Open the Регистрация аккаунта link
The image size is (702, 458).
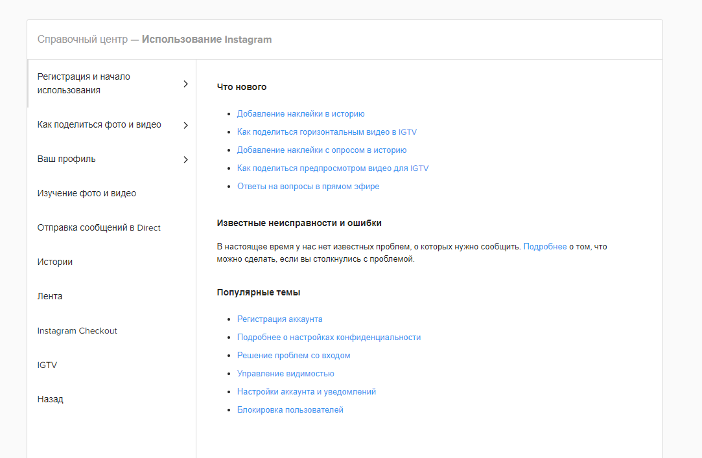click(279, 319)
